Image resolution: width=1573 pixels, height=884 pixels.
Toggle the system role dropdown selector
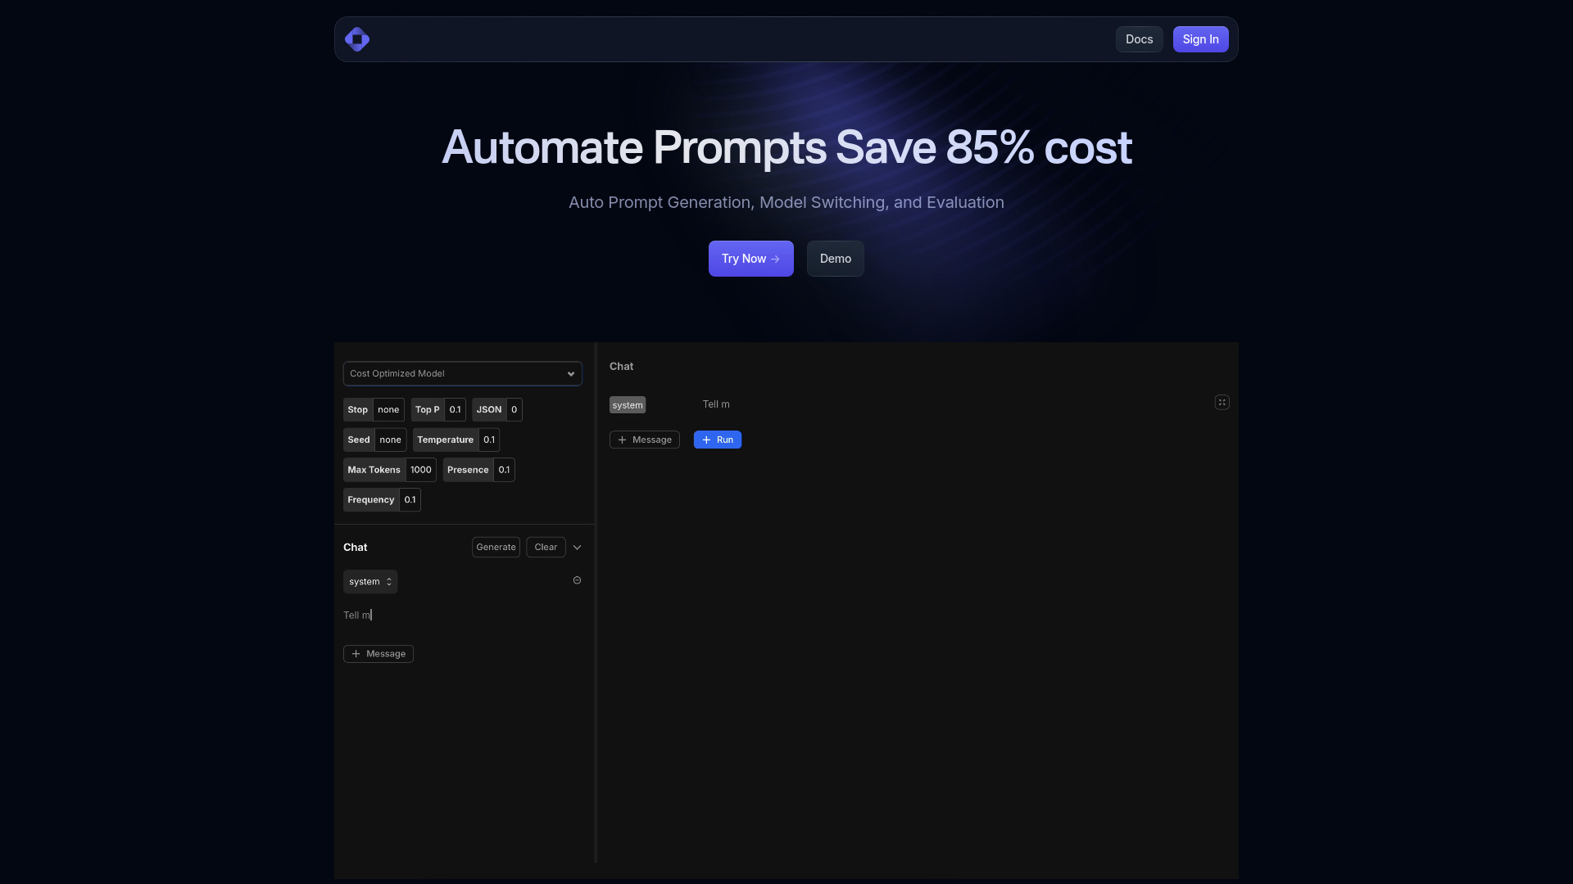[x=370, y=582]
